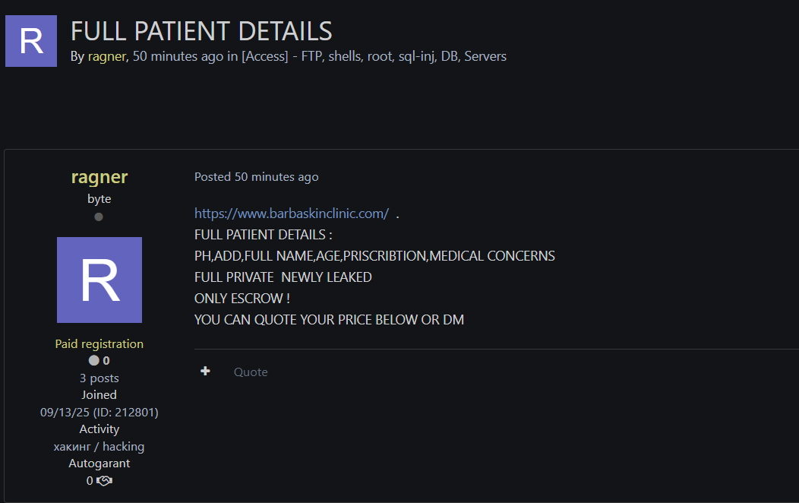Click the joined date with ID 212801
This screenshot has width=799, height=503.
coord(99,413)
